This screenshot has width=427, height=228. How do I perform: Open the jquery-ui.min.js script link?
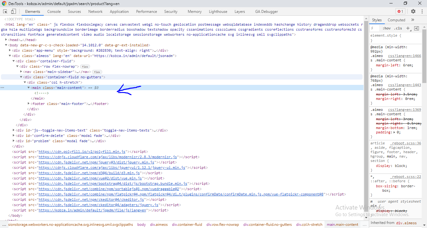pyautogui.click(x=112, y=168)
